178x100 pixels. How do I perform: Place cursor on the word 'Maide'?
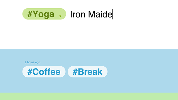[x=100, y=14]
